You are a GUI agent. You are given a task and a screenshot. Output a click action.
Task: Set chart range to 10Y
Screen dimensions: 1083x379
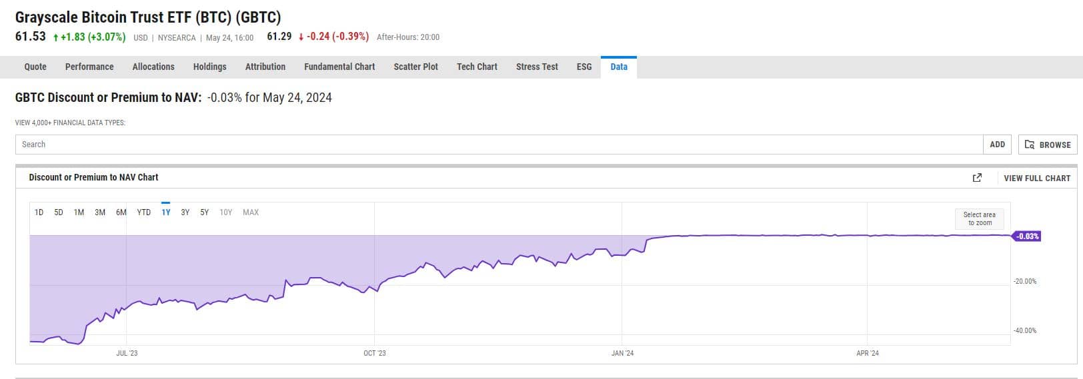click(x=226, y=212)
